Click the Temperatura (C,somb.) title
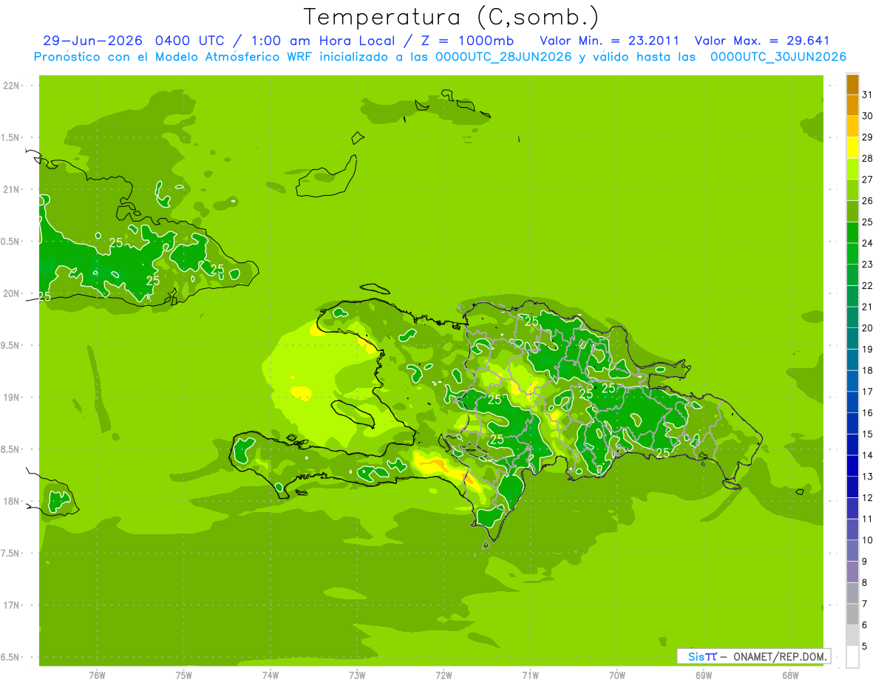Image resolution: width=887 pixels, height=685 pixels. tap(452, 17)
